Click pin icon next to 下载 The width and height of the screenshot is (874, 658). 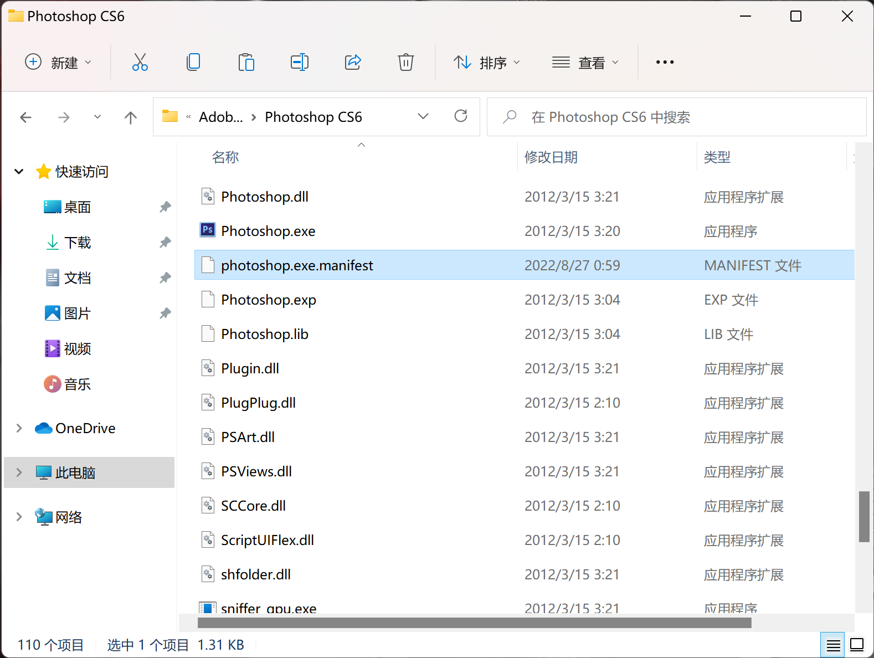pos(165,243)
